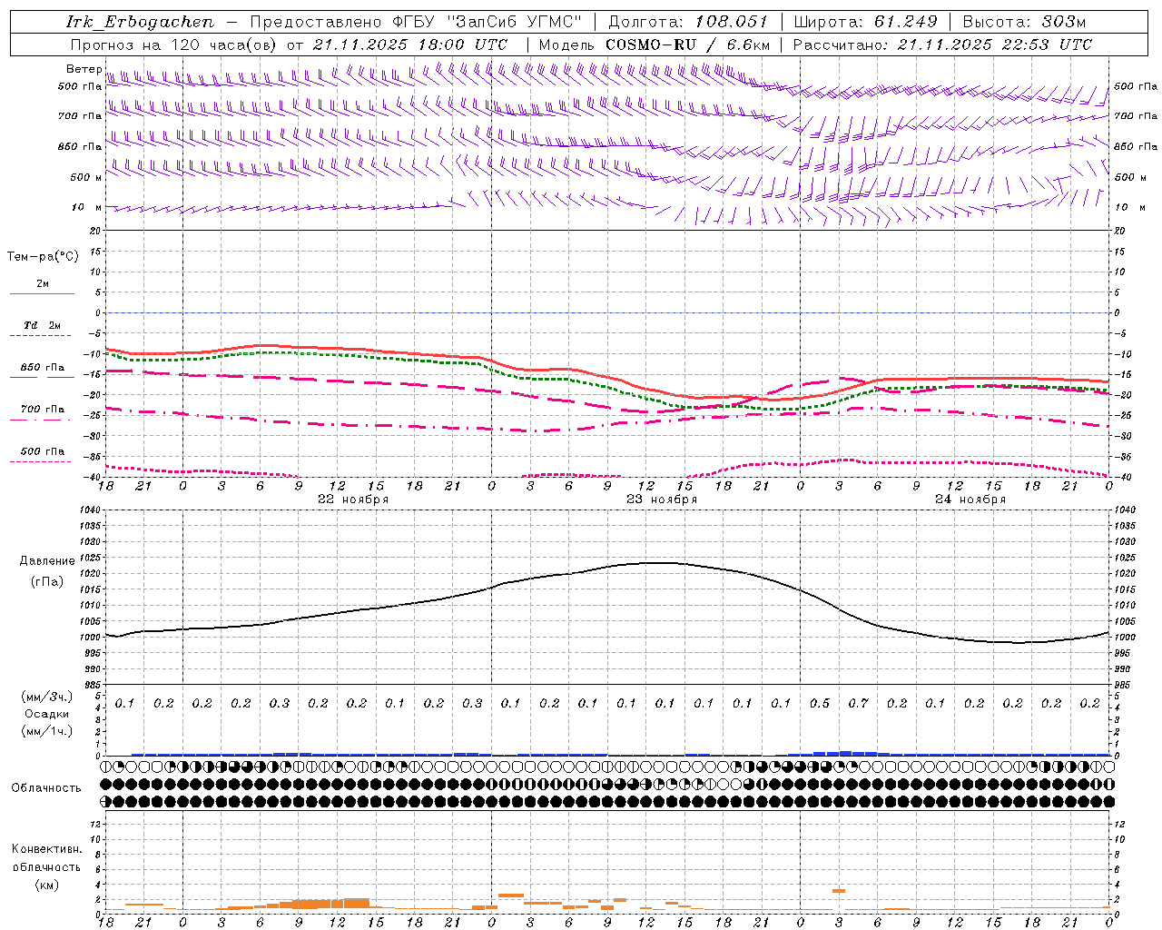Click the Ветер panel label

pyautogui.click(x=84, y=69)
